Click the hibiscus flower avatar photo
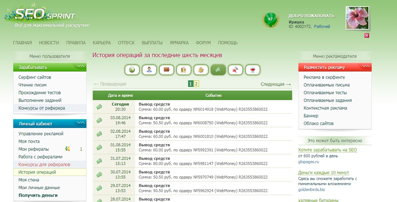Screen dimensions: 397x202 357,18
